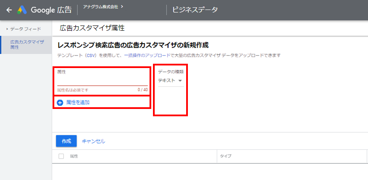Click the アナグラム株式会社 account name
The height and width of the screenshot is (180, 368).
coord(101,7)
